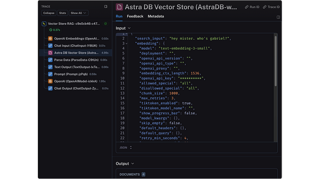This screenshot has width=320, height=179.
Task: Click the Parse Data node icon
Action: 50,60
